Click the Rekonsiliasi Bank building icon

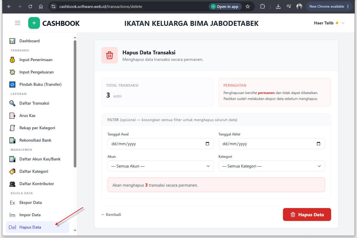point(12,140)
